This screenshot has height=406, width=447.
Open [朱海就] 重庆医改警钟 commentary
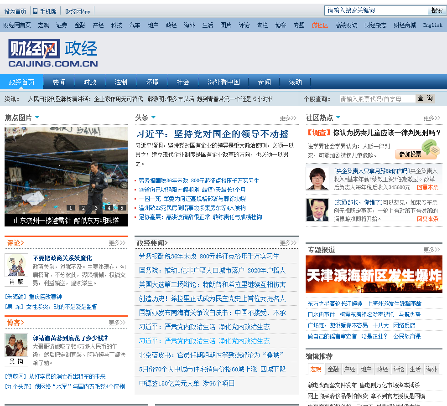coord(33,297)
